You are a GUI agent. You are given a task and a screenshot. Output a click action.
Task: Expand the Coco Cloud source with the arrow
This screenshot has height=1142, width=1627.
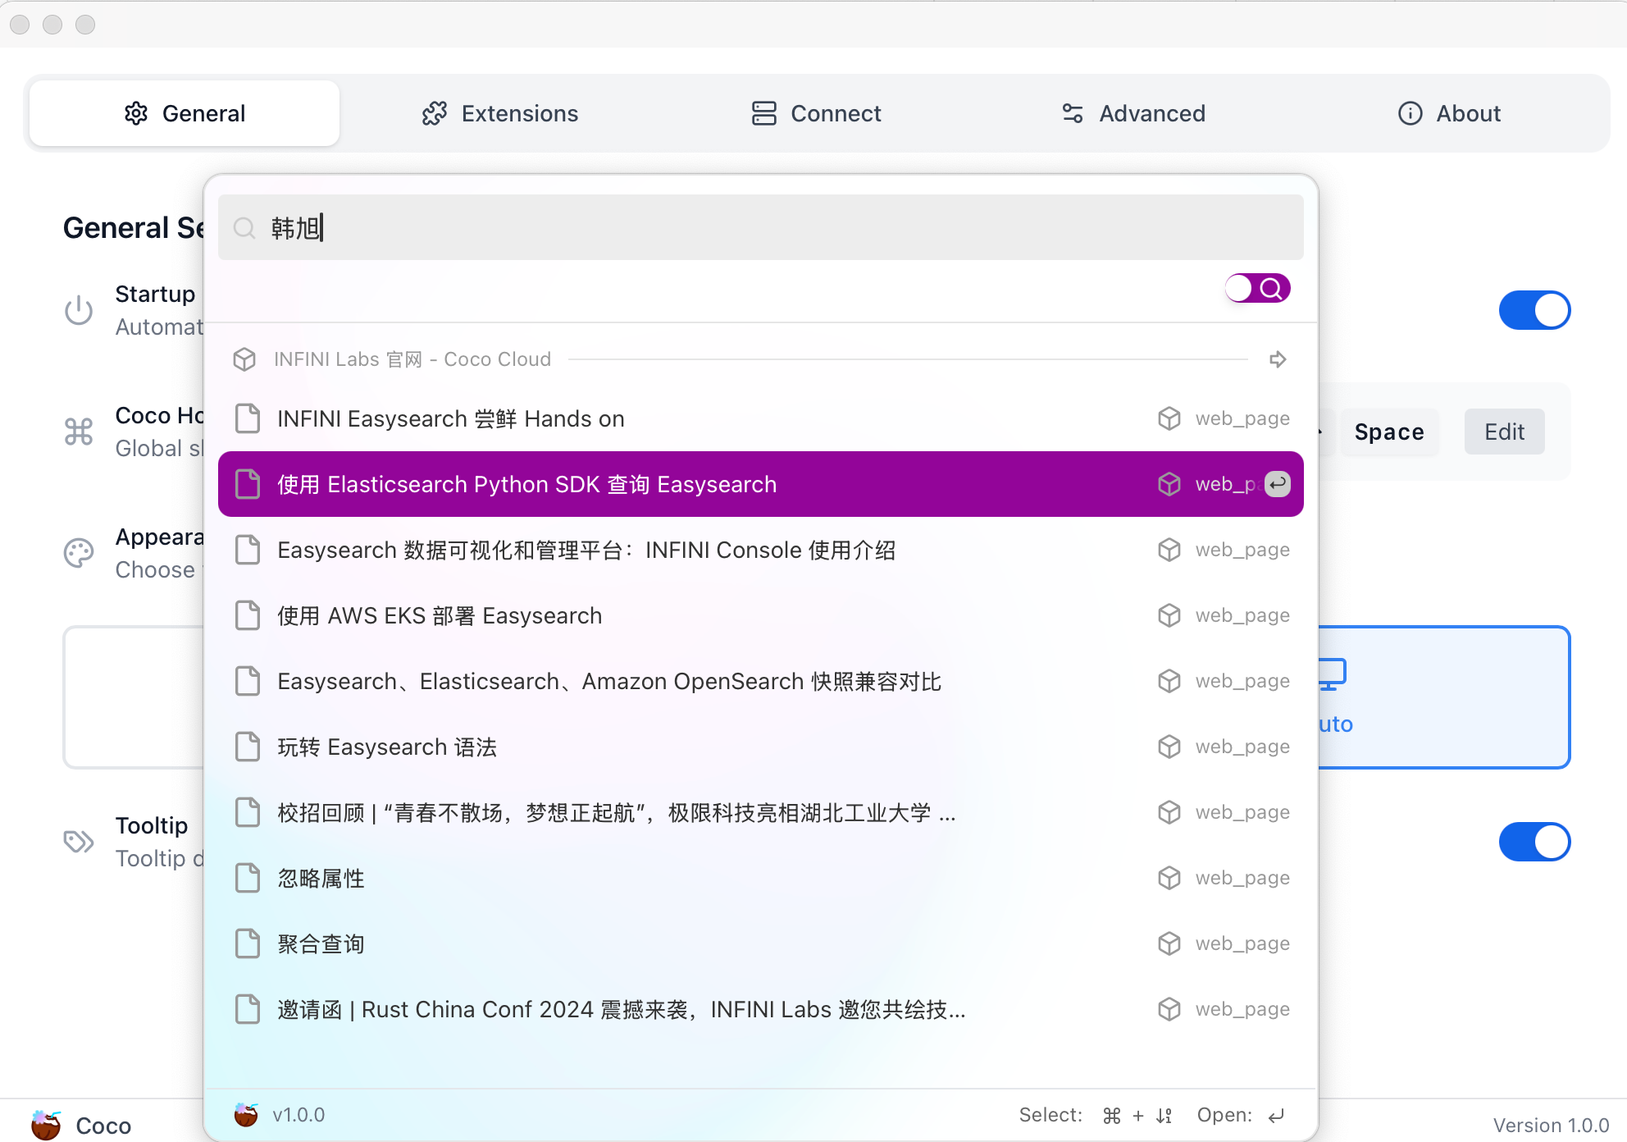tap(1277, 359)
